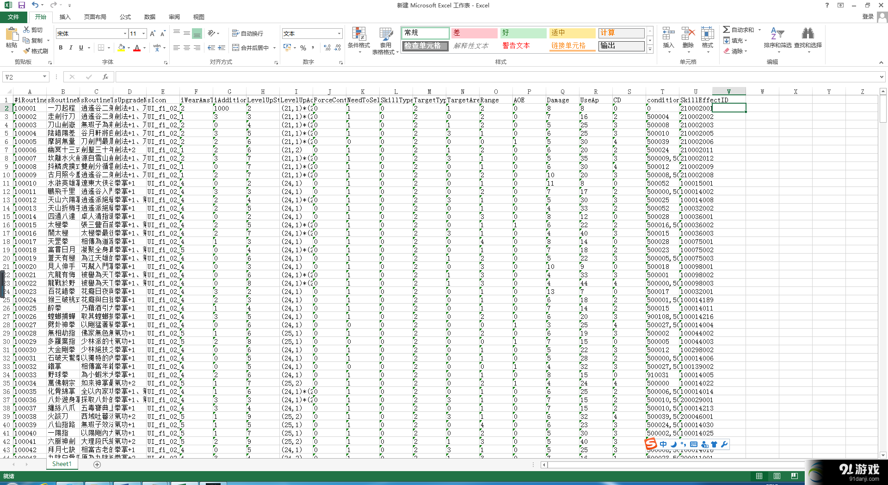Apply the fill color swatch
The height and width of the screenshot is (485, 888).
point(121,48)
